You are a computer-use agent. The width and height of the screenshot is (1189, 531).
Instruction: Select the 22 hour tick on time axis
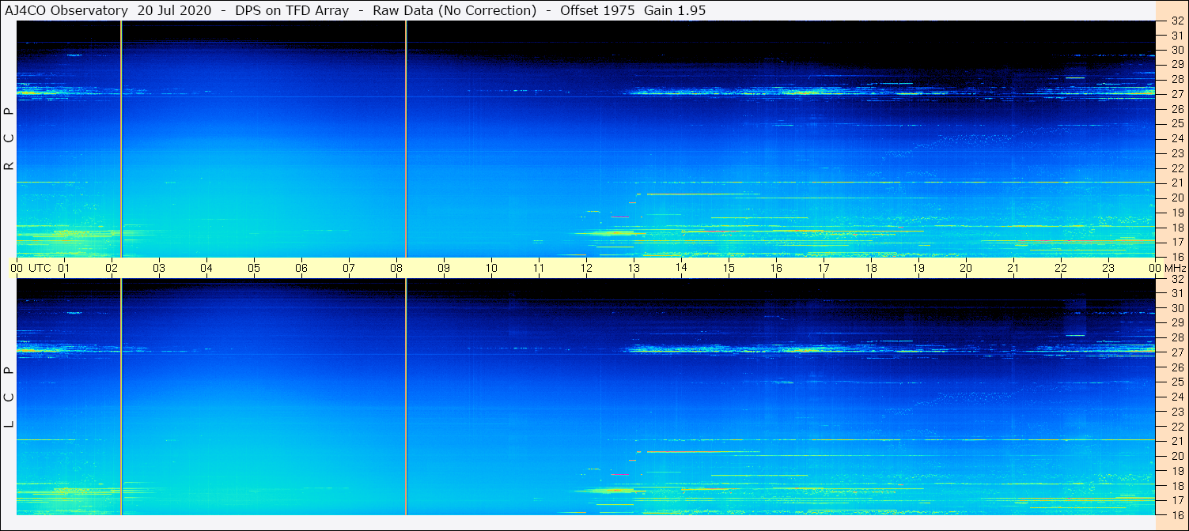[1061, 269]
